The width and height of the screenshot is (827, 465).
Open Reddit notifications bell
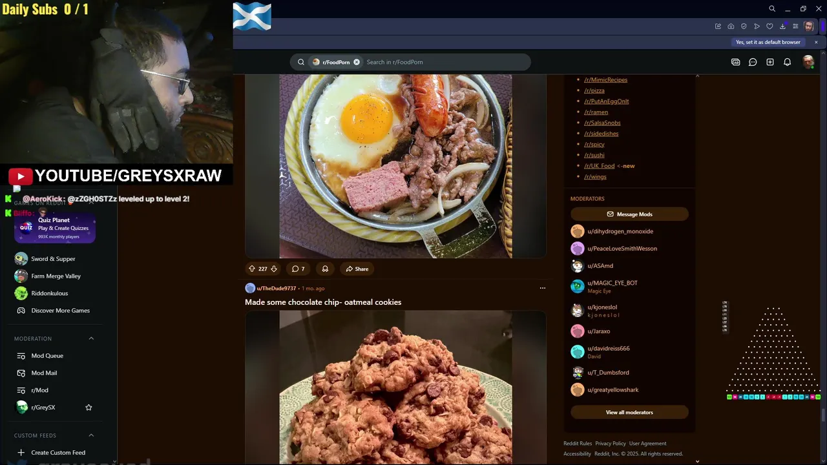(787, 62)
